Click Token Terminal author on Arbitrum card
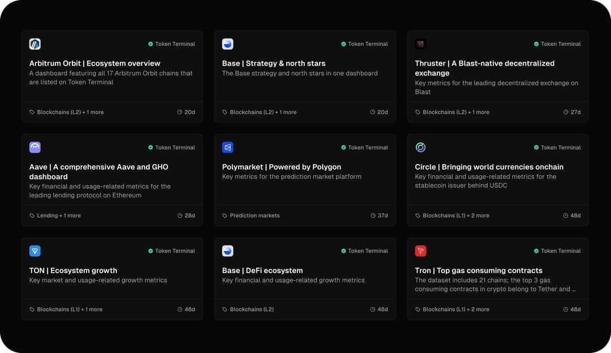Screen dimensions: 611x353 pos(175,44)
